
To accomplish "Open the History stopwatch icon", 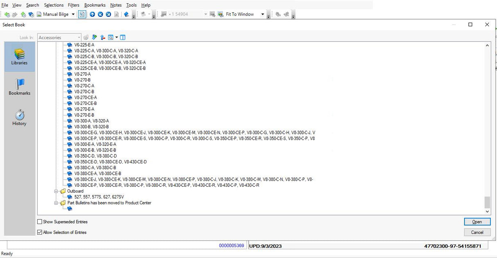I will (19, 117).
